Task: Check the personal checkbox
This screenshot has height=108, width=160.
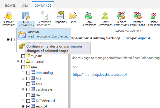Action: pyautogui.click(x=23, y=62)
